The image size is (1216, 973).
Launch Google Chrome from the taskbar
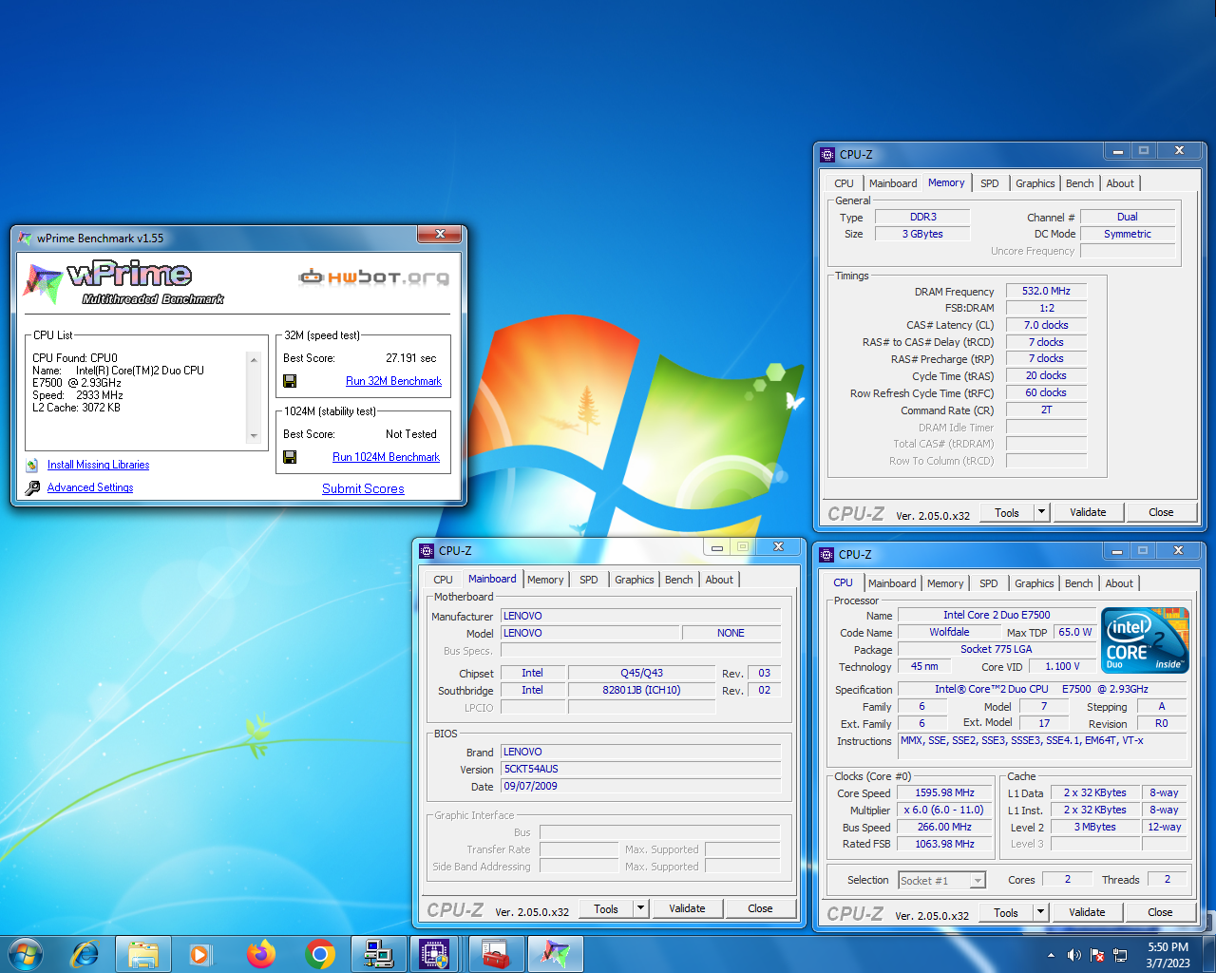point(320,954)
